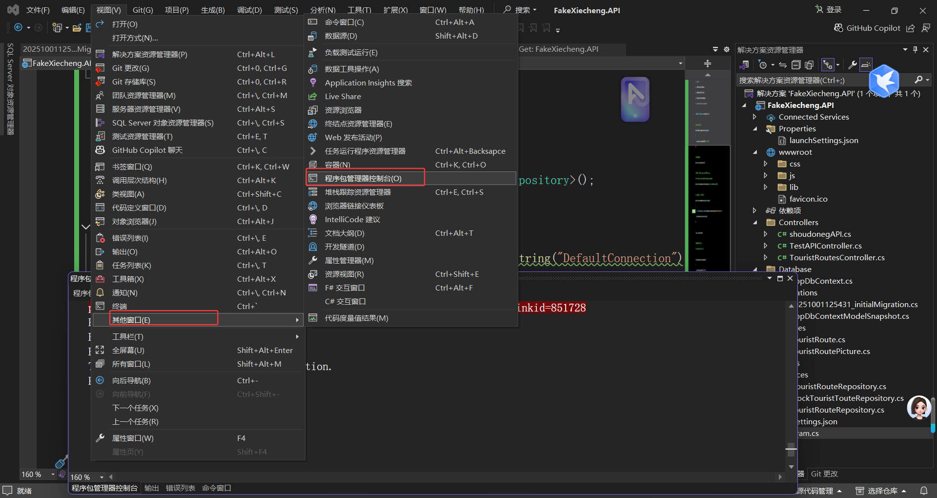Collapse all in Solution Explorer toolbar
Viewport: 937px width, 498px height.
[x=796, y=64]
